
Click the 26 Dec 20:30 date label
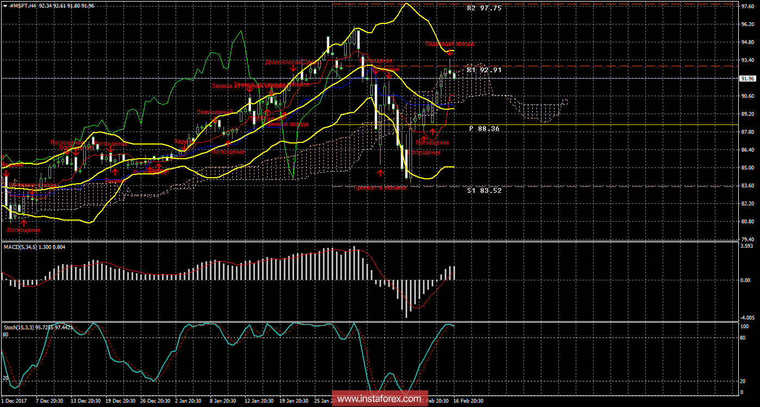tap(155, 400)
